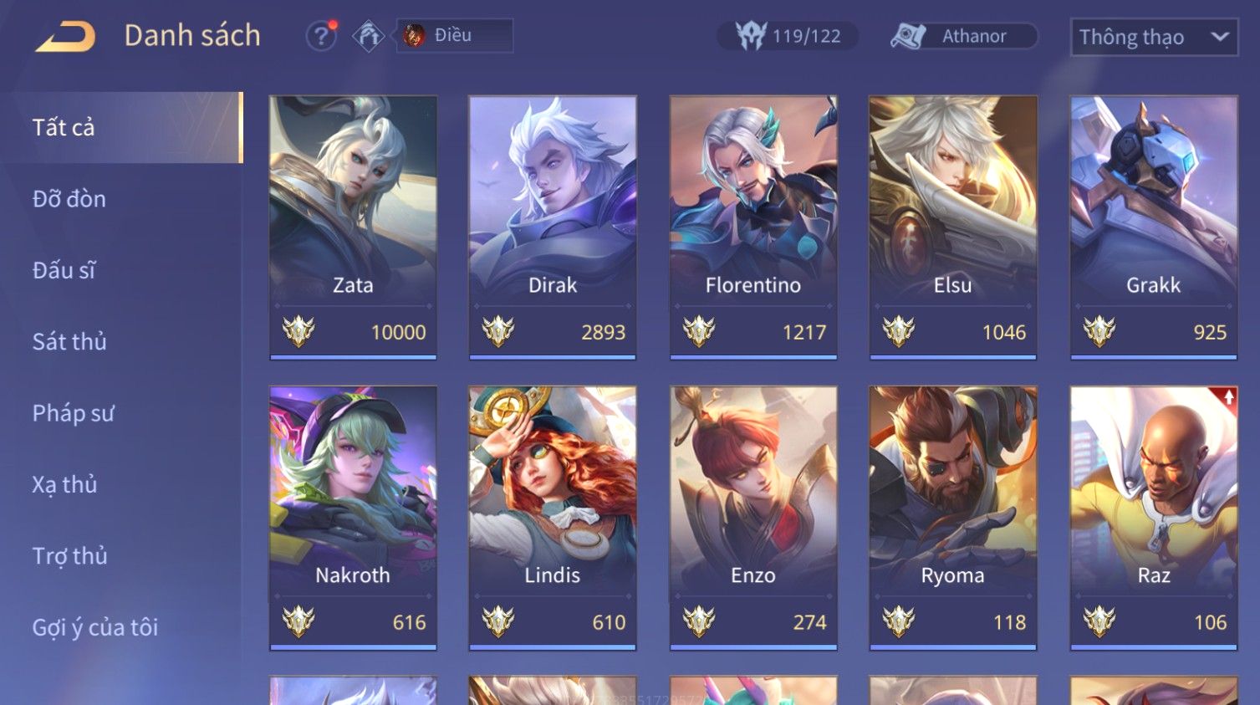
Task: Filter heroes by Pháp sư
Action: [x=73, y=413]
